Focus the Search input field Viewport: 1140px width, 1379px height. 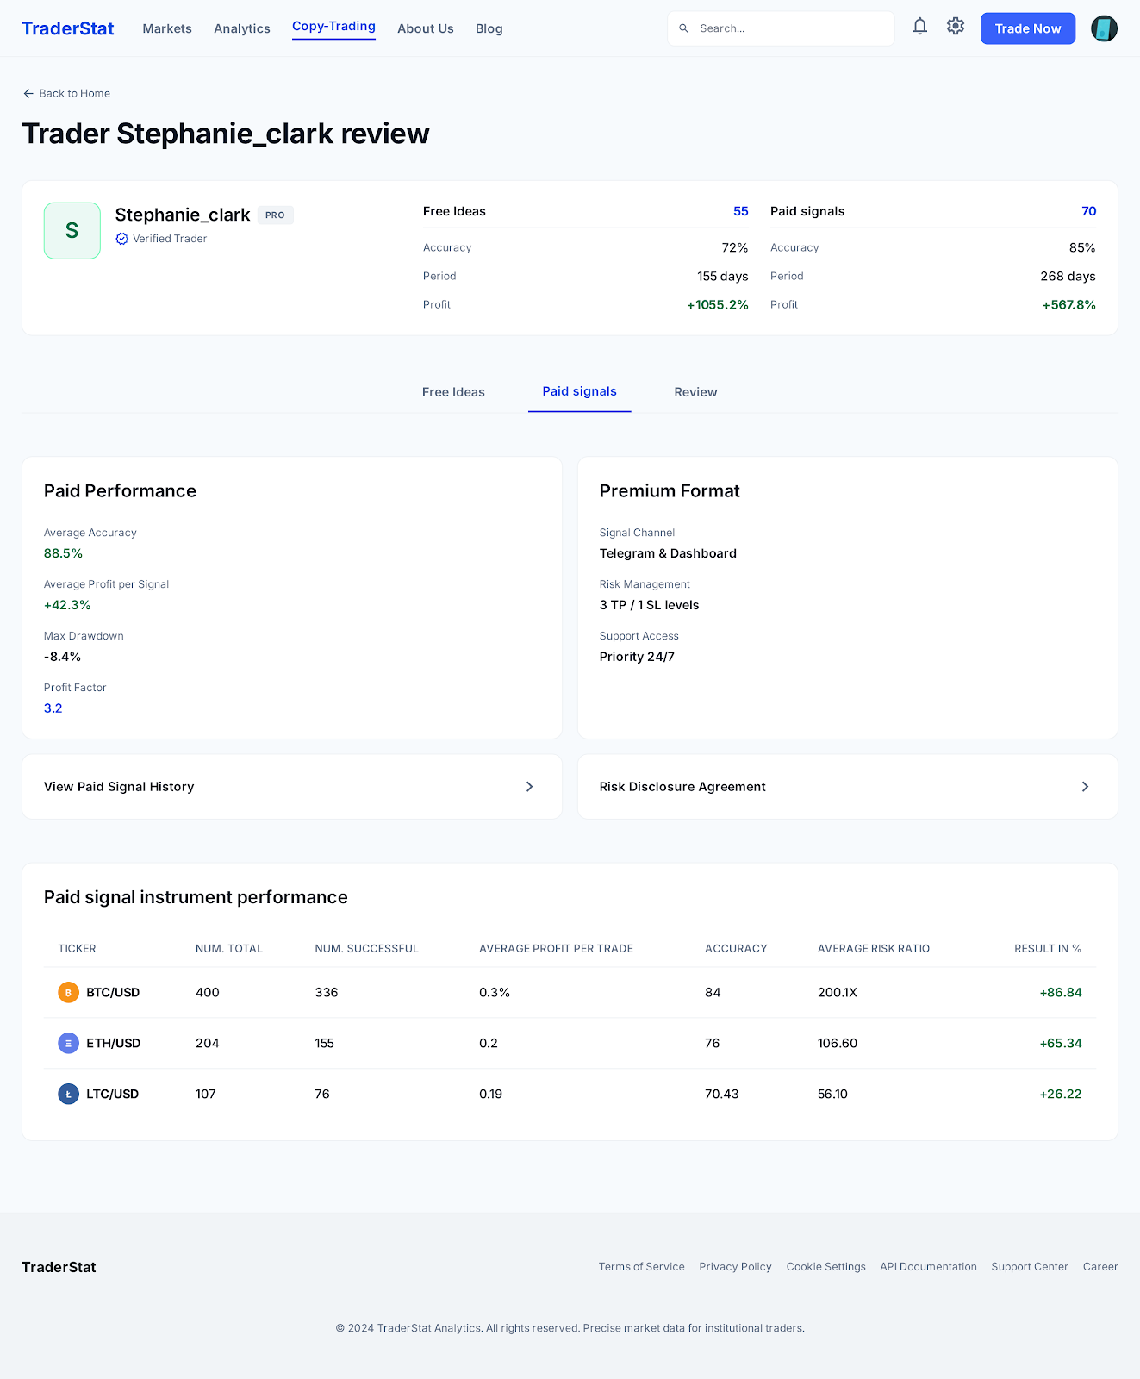click(781, 28)
